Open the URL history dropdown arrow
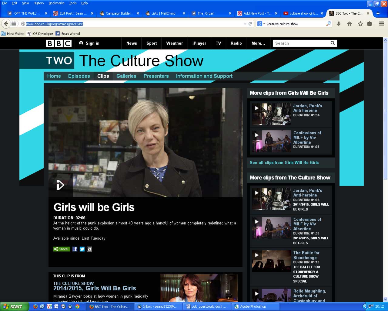Viewport: 388px width, 311px height. (x=245, y=24)
